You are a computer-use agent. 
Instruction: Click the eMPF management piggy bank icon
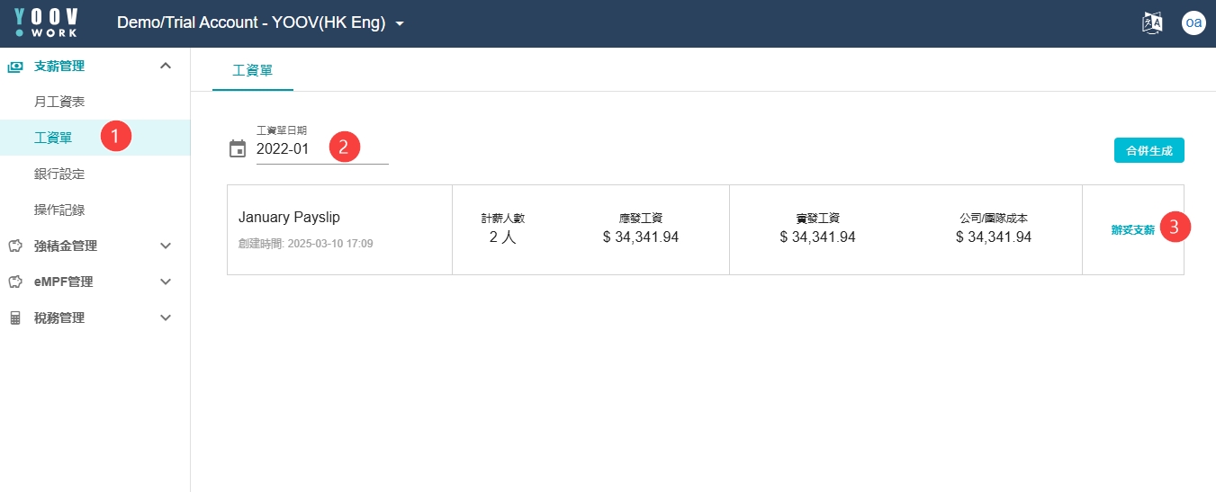click(15, 282)
